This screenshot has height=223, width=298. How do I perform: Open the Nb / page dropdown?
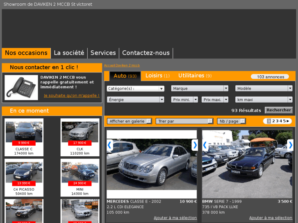coord(231,121)
